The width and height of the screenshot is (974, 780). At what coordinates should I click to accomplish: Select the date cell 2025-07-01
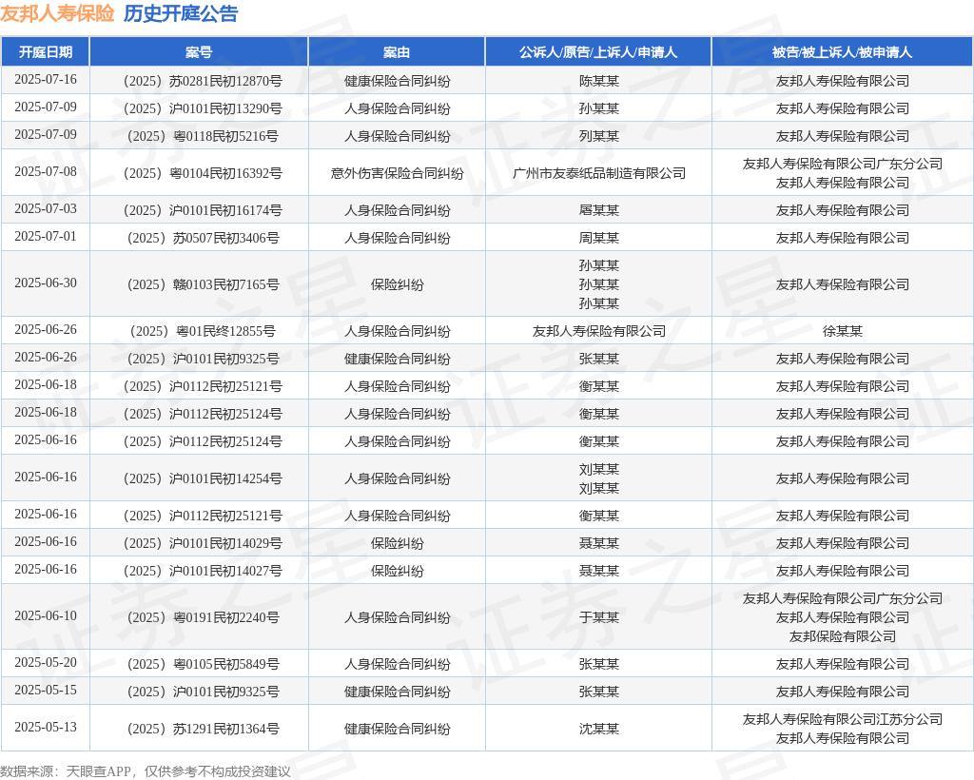[x=46, y=237]
